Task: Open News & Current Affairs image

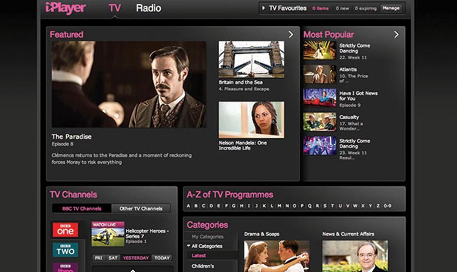Action: click(x=355, y=256)
